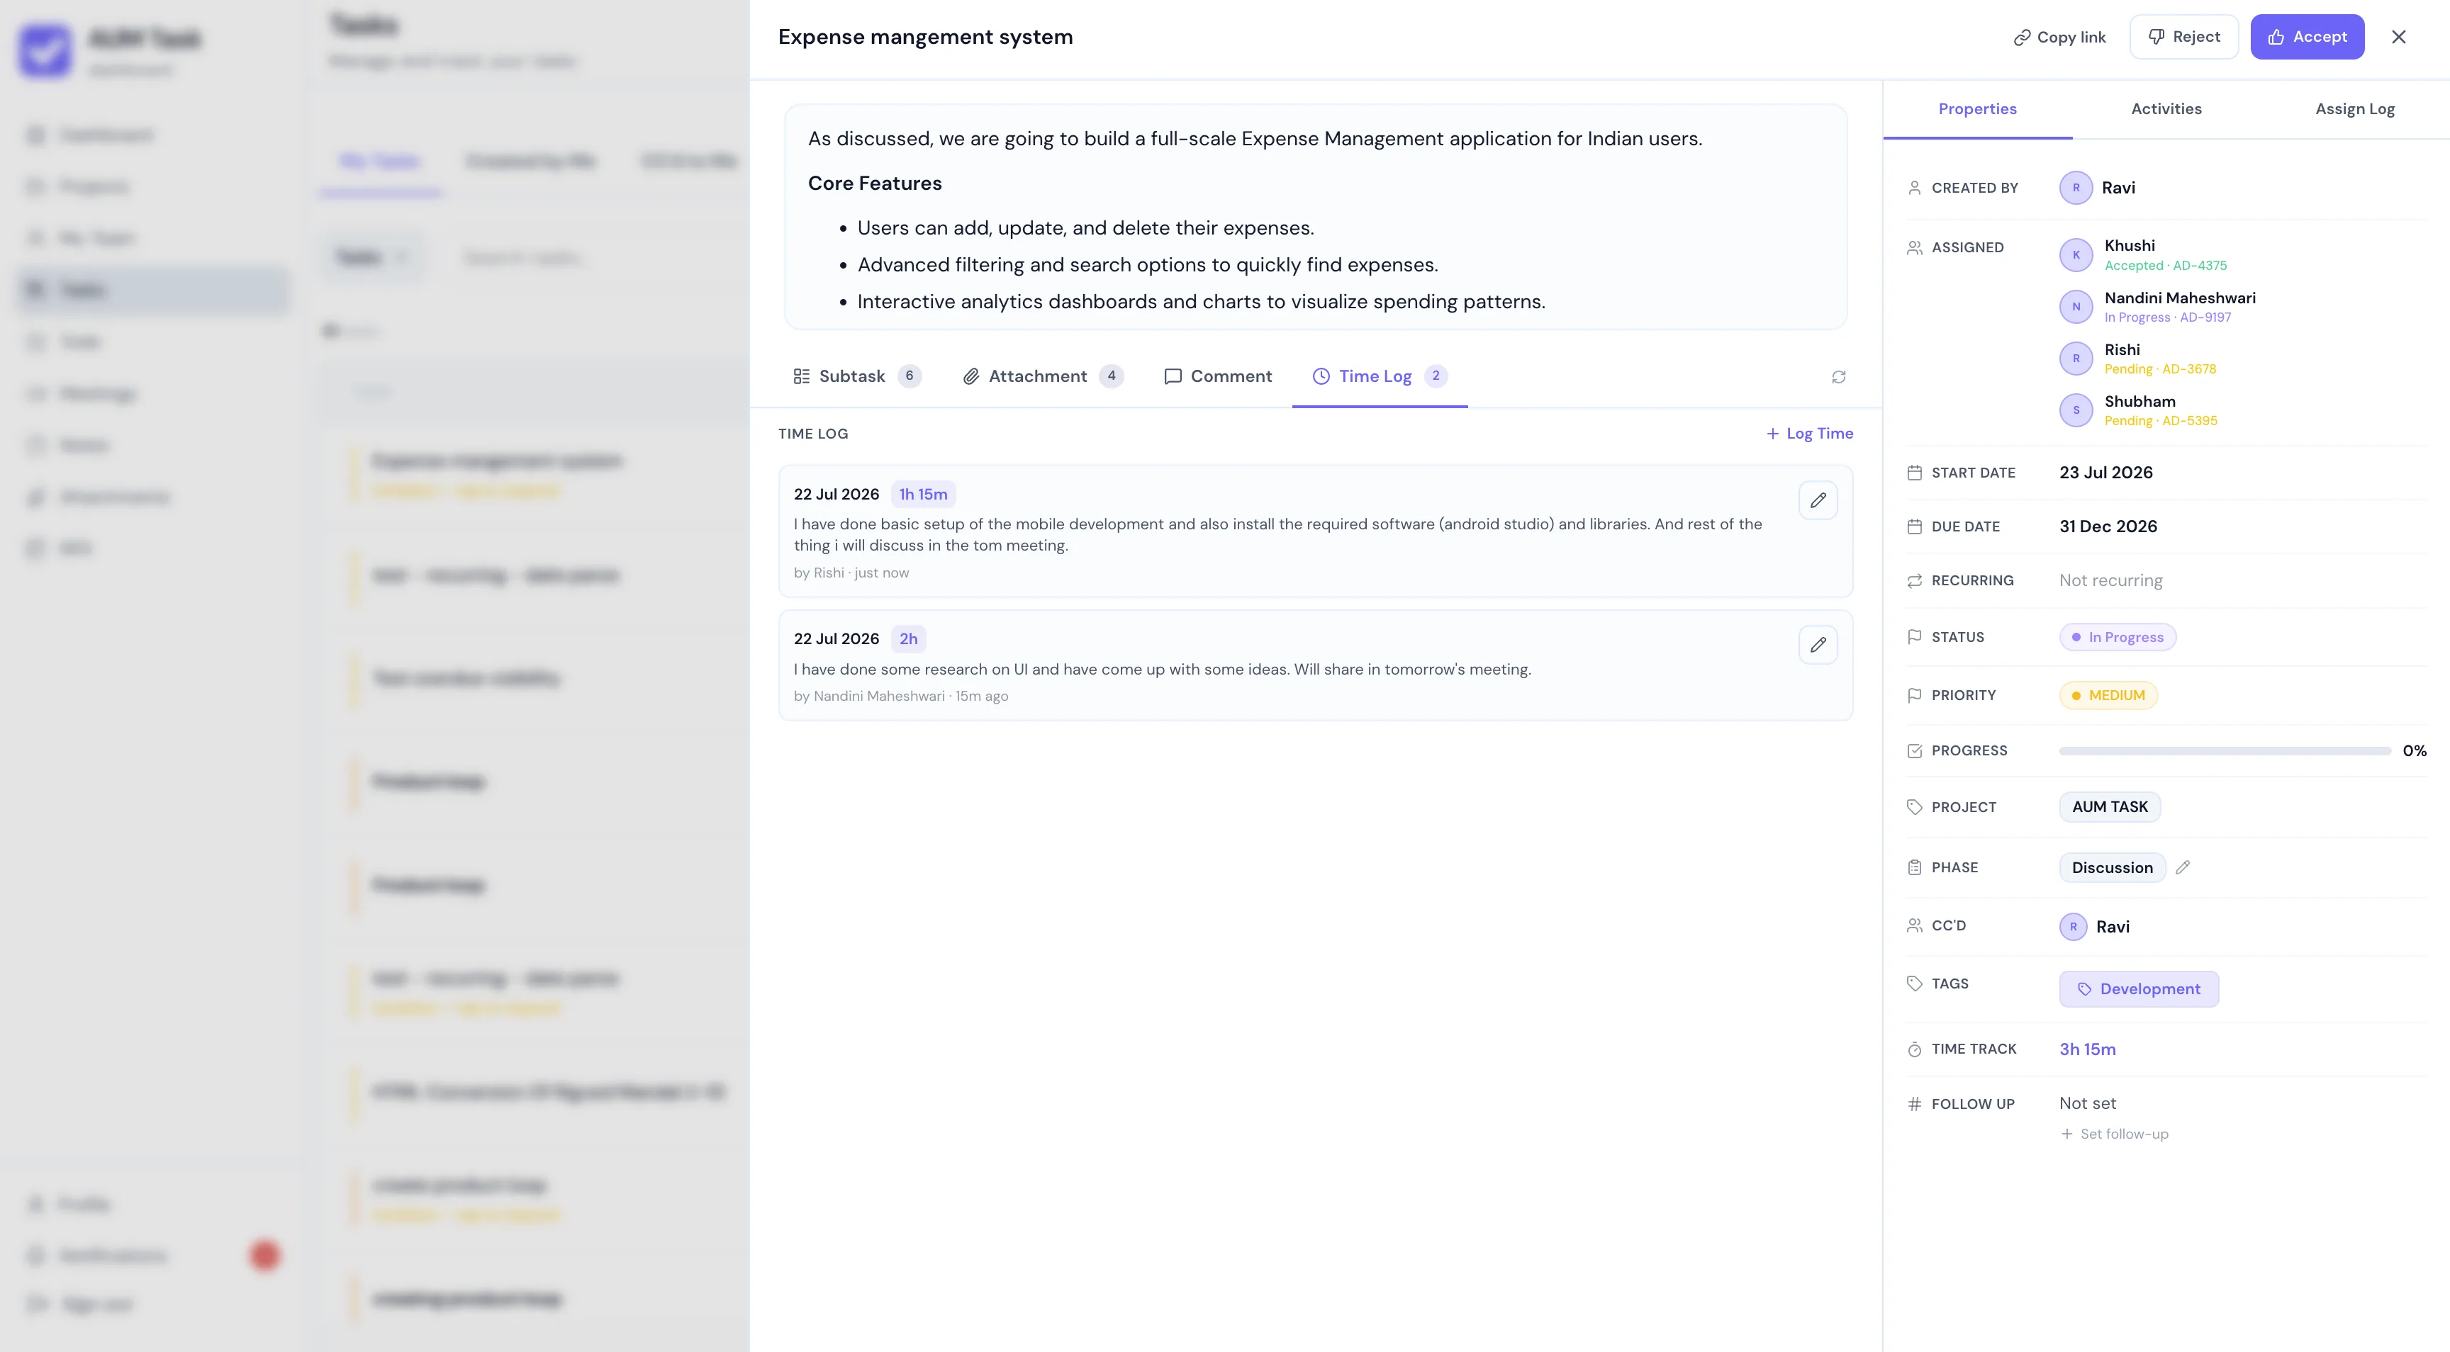
Task: Click the Log Time link
Action: [x=1809, y=434]
